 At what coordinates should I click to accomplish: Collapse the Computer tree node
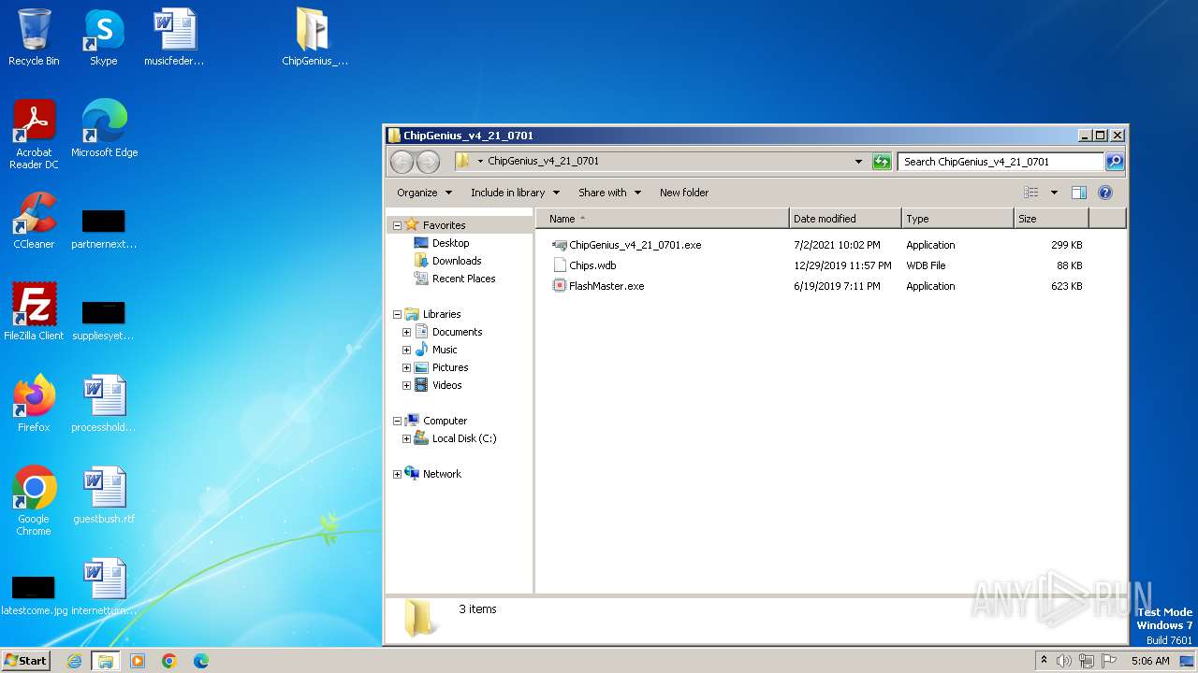[397, 421]
